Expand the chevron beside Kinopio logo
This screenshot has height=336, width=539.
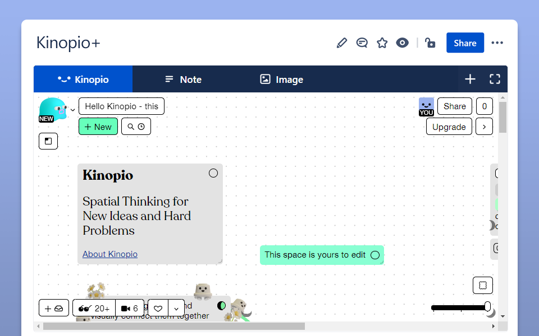click(x=72, y=110)
